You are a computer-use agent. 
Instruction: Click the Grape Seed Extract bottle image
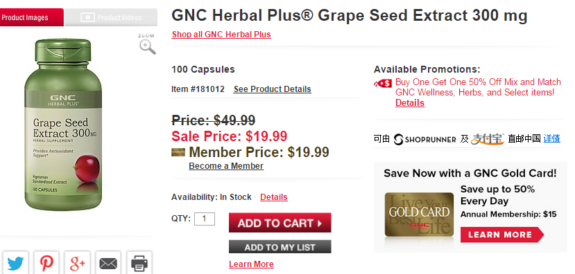coord(63,125)
